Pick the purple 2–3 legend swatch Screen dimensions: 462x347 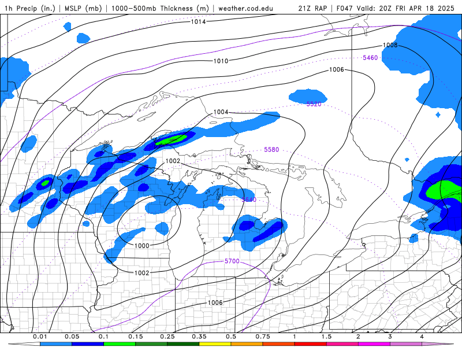tap(374, 344)
